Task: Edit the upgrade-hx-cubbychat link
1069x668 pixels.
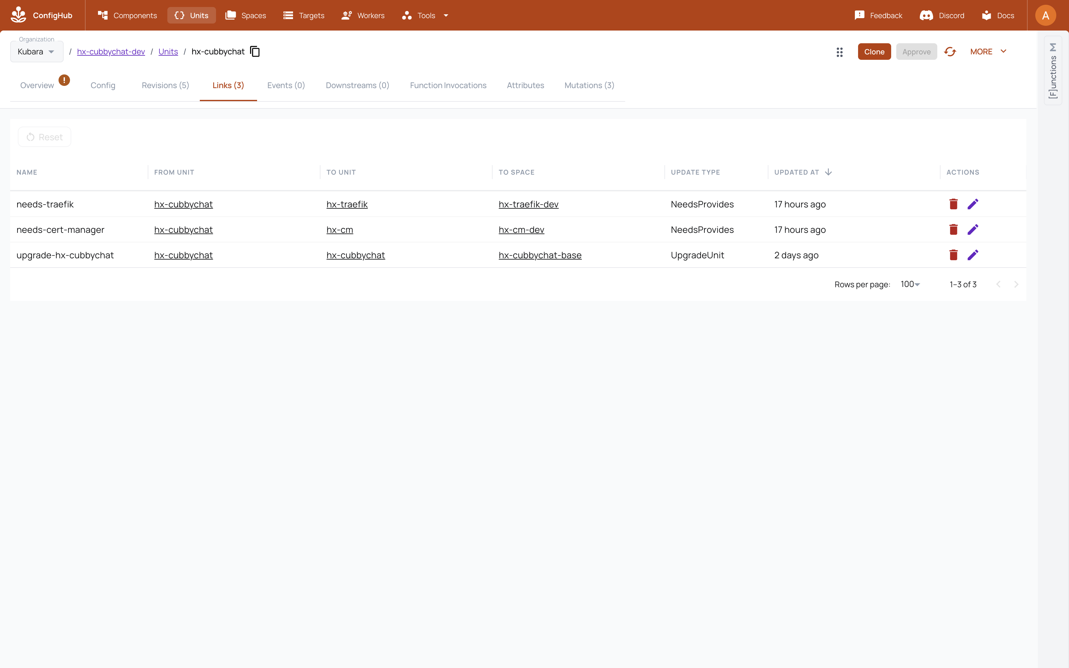Action: pos(973,255)
